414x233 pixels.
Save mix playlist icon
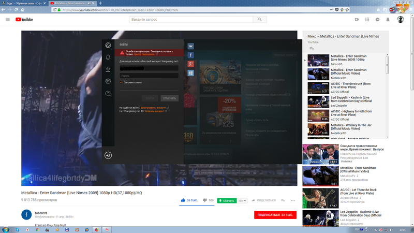[312, 48]
